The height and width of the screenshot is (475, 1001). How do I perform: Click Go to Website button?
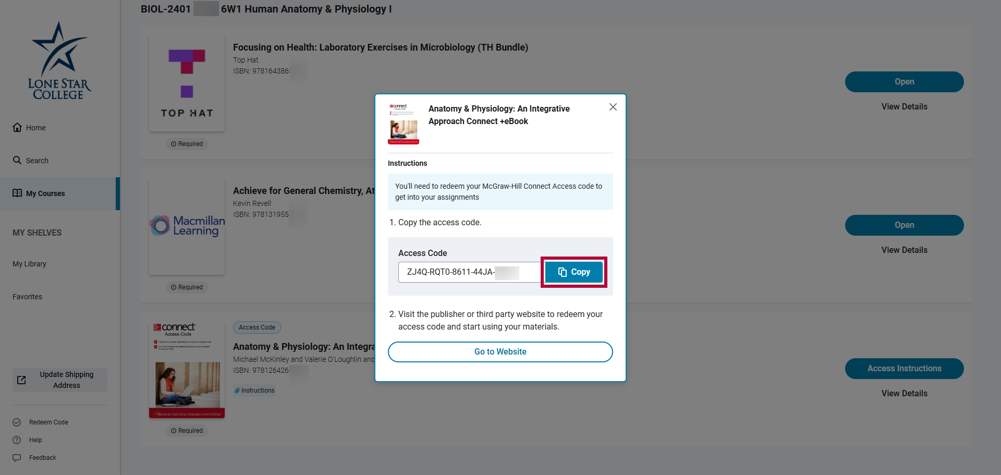500,352
